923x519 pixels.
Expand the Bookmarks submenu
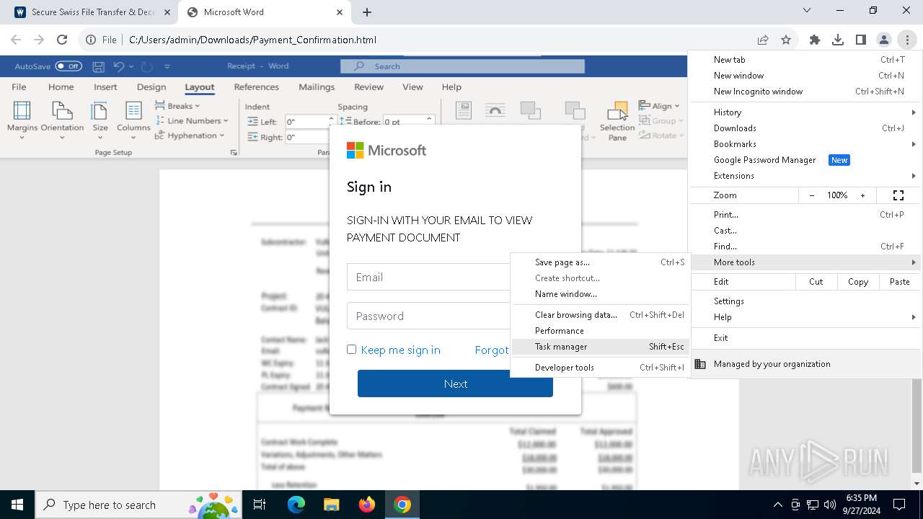click(x=805, y=144)
